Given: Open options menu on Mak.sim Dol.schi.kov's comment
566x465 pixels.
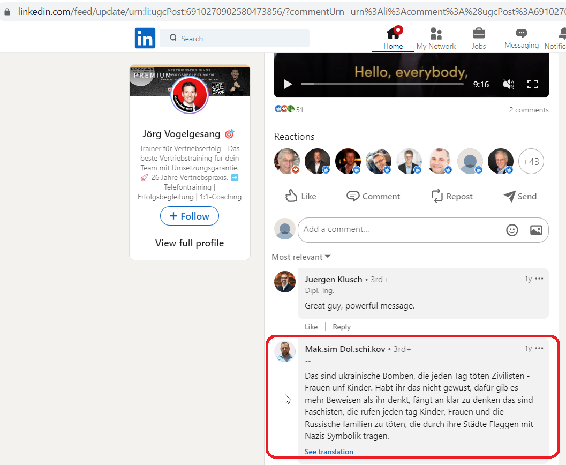Looking at the screenshot, I should tap(539, 348).
